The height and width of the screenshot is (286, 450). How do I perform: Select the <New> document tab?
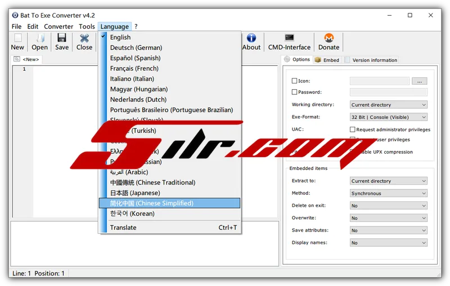click(x=27, y=59)
